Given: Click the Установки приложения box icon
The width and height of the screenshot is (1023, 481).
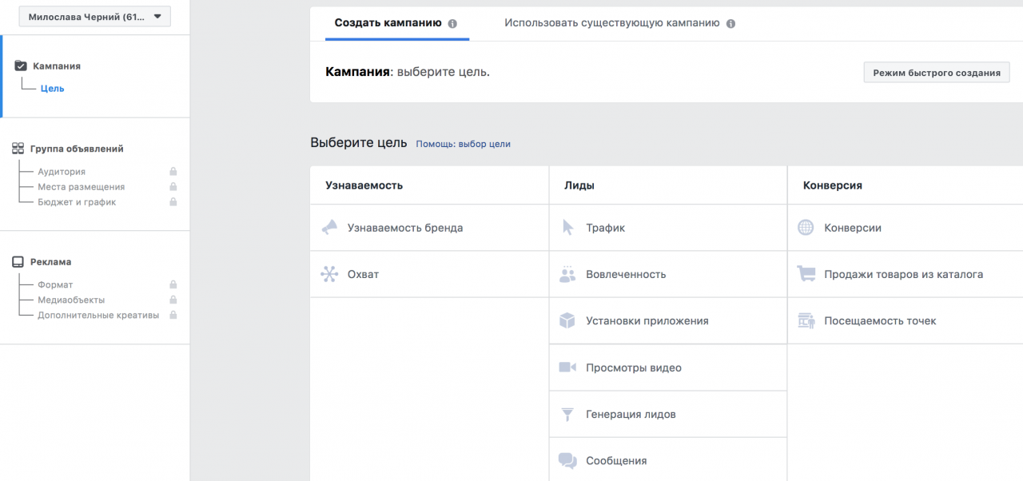Looking at the screenshot, I should 568,320.
